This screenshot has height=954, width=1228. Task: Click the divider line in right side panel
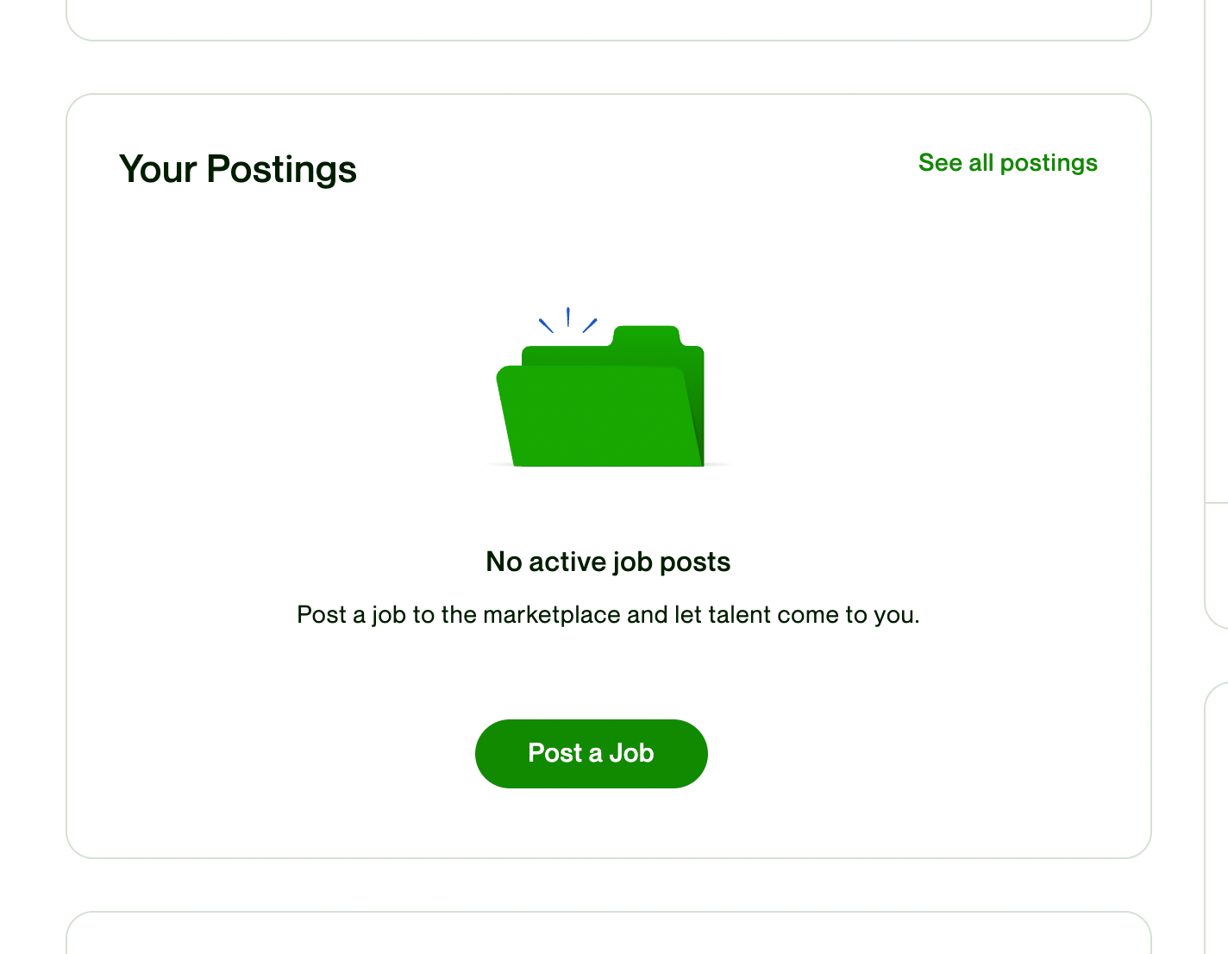[x=1217, y=502]
